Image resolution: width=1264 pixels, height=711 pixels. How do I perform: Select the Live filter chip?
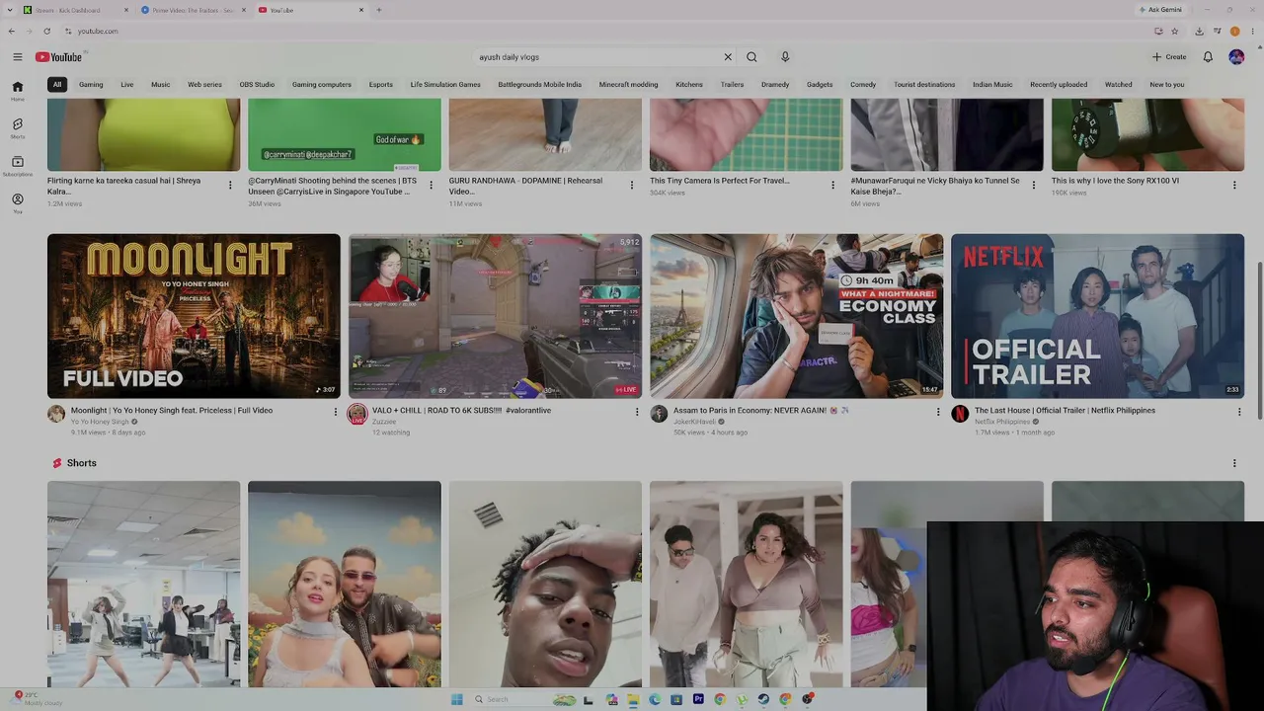click(x=127, y=85)
